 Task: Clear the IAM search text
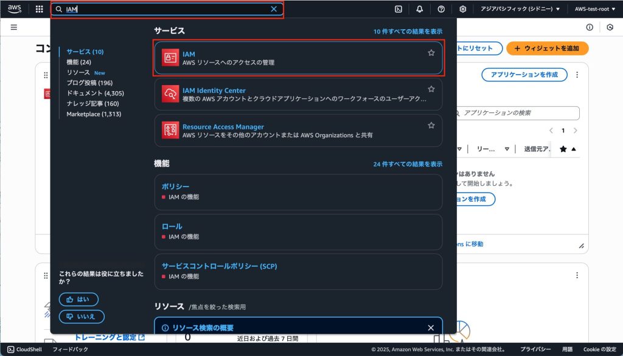click(274, 9)
